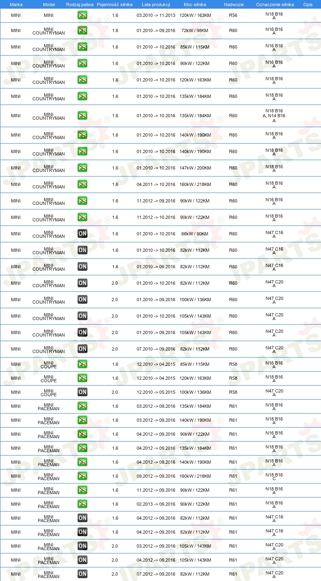The width and height of the screenshot is (321, 581).
Task: Click the 147kW / 200KM power cell
Action: pos(195,168)
